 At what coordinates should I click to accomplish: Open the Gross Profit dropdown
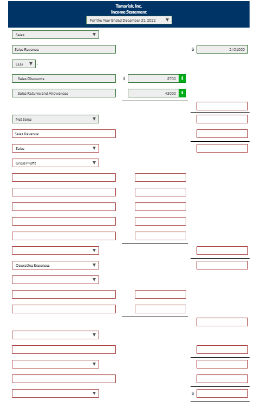[x=55, y=163]
